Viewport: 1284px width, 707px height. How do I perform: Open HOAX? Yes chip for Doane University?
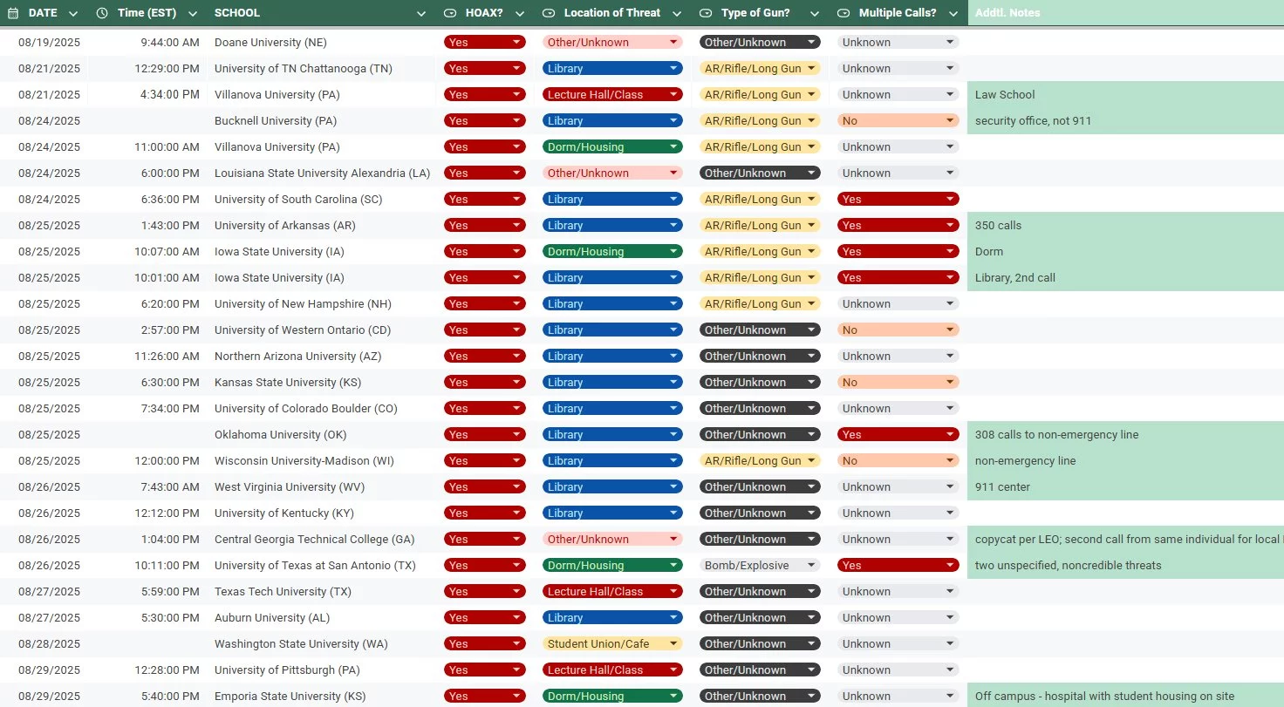pos(485,42)
